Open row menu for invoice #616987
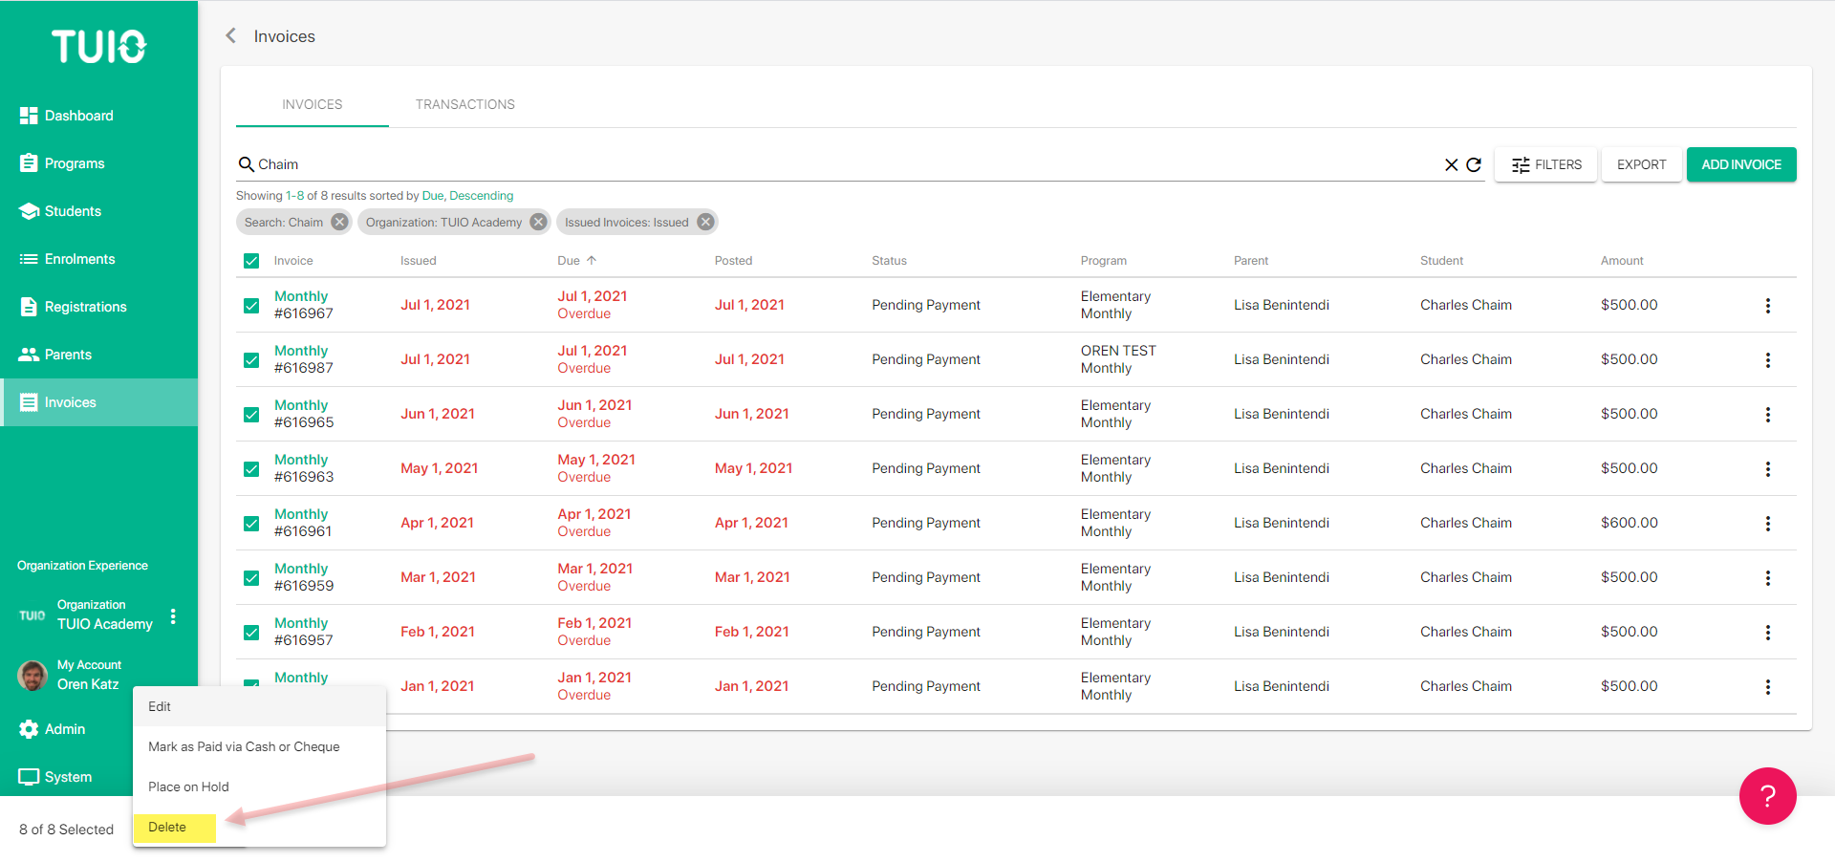 [x=1767, y=360]
